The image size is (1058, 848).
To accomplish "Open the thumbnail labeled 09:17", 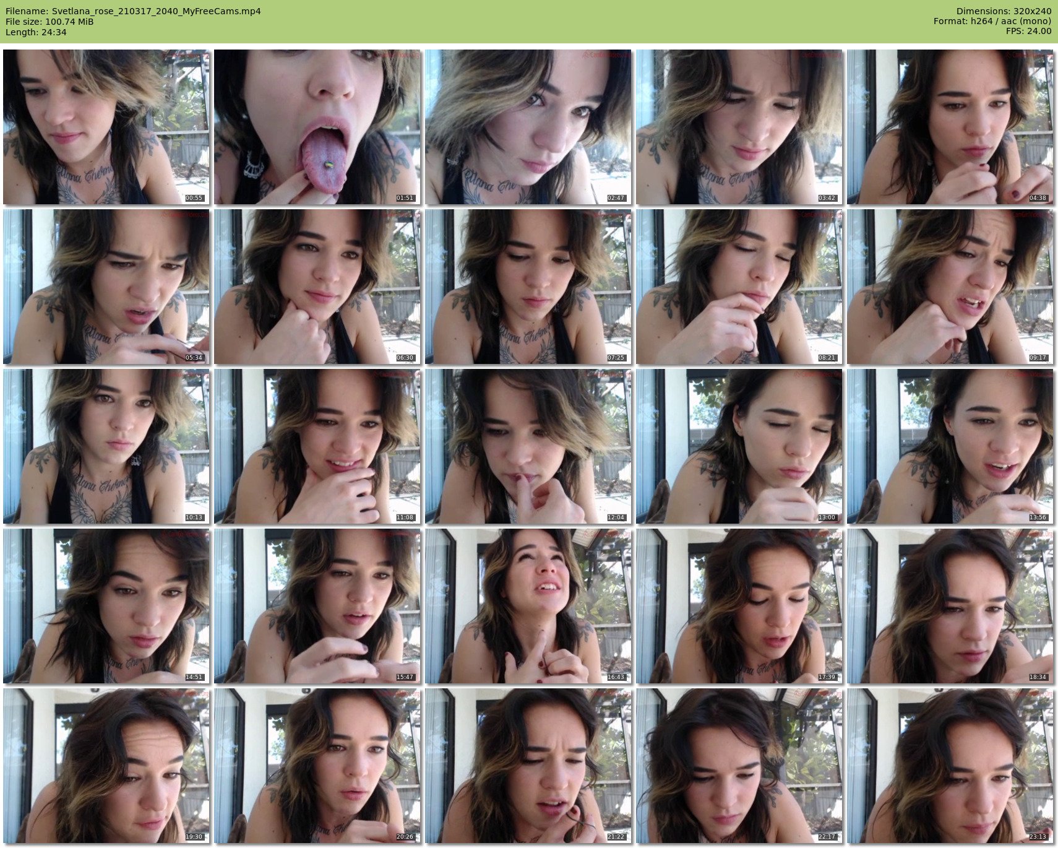I will [x=950, y=287].
